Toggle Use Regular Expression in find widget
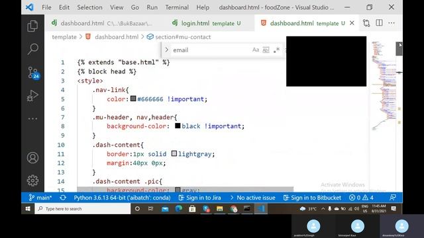Screen dimensions: 424x238 click(x=276, y=50)
